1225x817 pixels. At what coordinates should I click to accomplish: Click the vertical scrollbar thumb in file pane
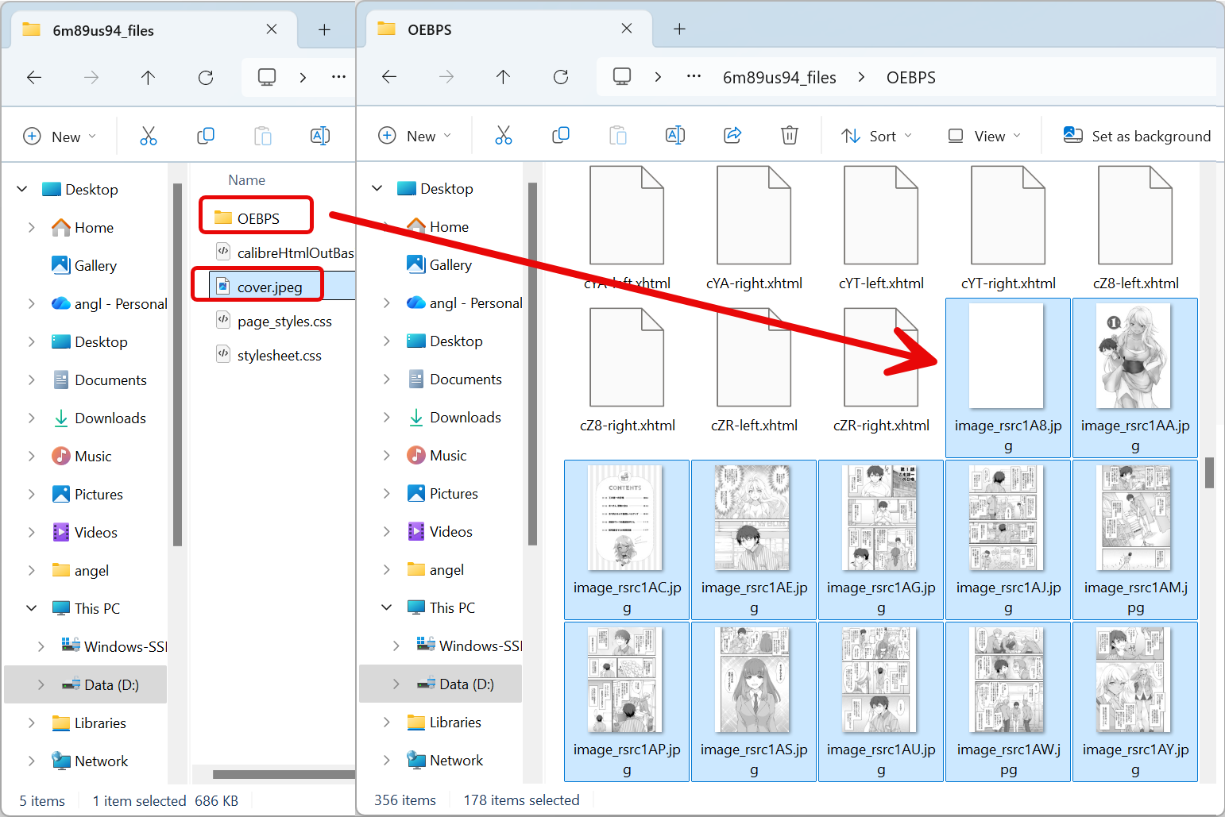pyautogui.click(x=1209, y=473)
